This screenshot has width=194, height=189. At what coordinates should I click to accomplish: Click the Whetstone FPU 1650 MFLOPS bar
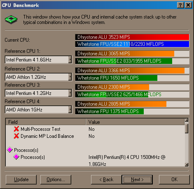pos(132,78)
